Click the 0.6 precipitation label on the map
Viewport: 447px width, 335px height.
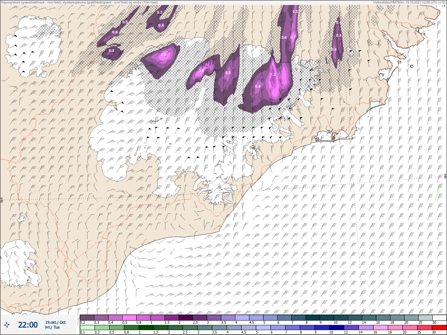[x=163, y=55]
